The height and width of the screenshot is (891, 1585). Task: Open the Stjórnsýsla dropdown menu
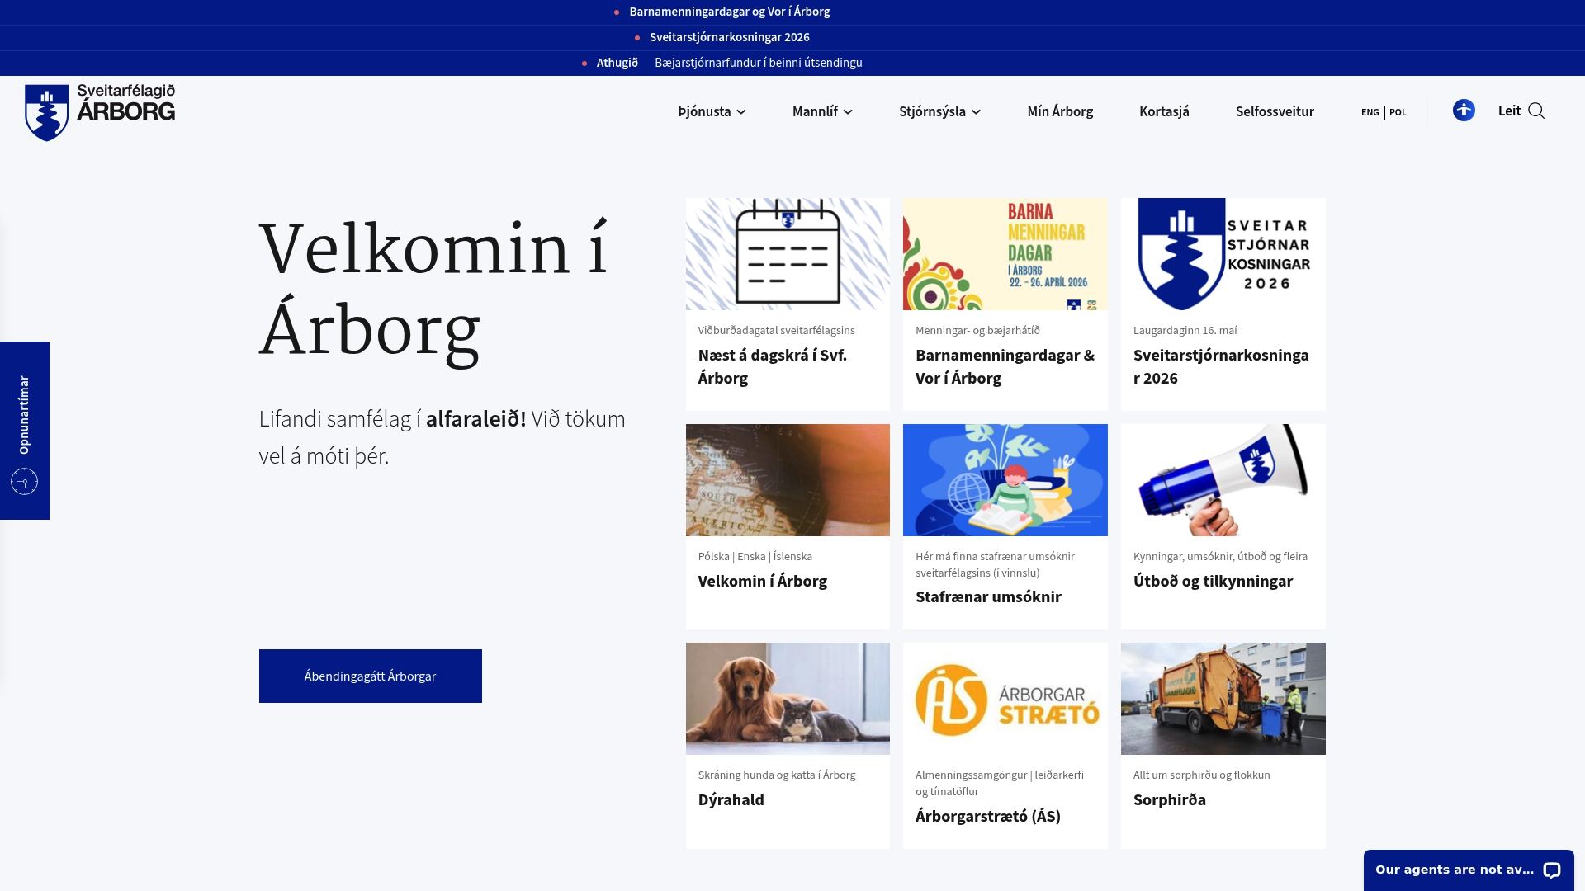point(939,111)
